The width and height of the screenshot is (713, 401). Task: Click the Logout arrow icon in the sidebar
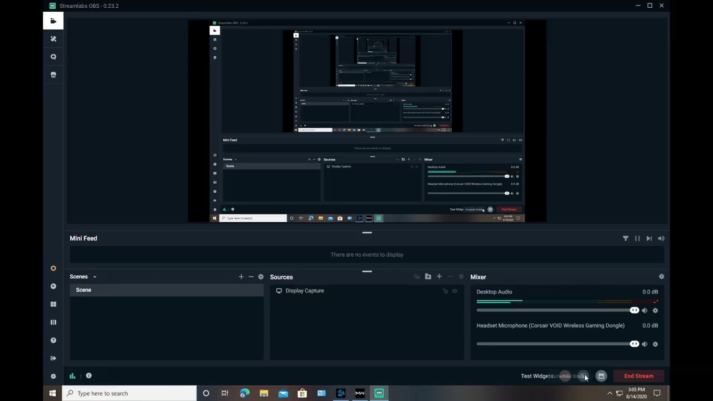(x=53, y=358)
